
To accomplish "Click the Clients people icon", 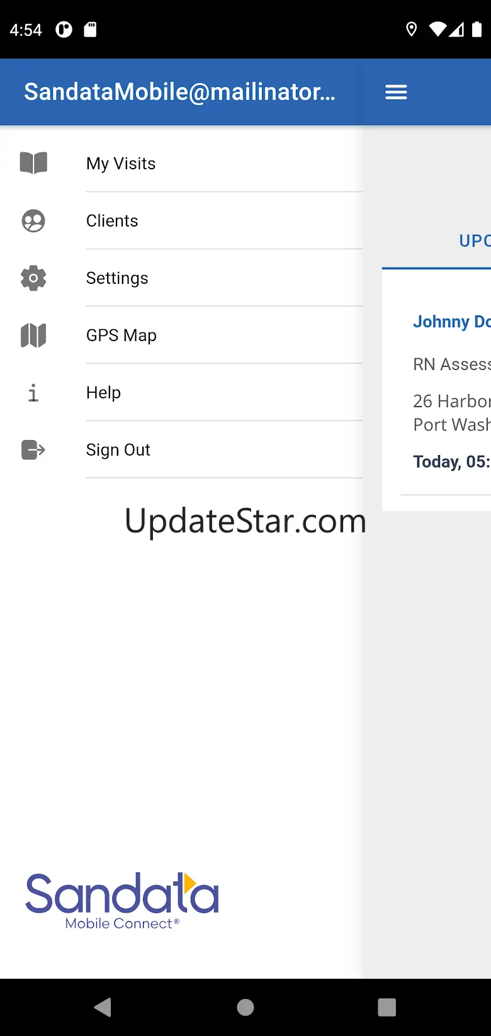I will tap(33, 221).
